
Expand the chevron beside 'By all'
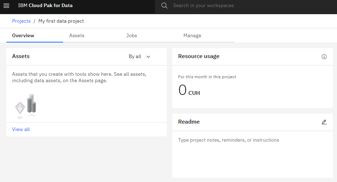(148, 57)
